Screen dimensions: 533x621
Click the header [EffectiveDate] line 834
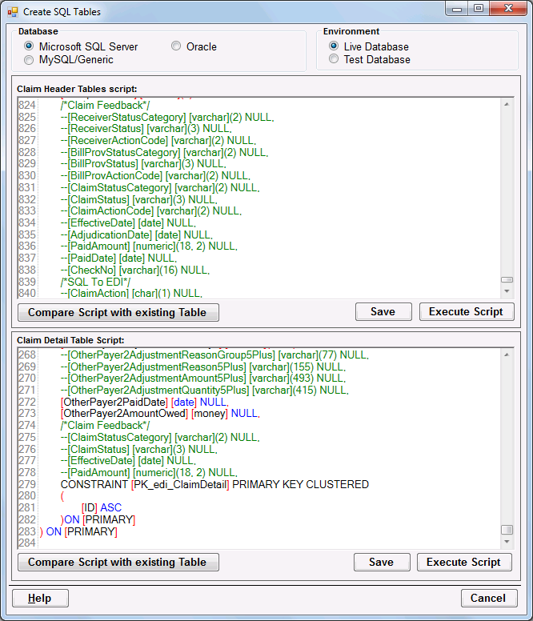tap(128, 223)
